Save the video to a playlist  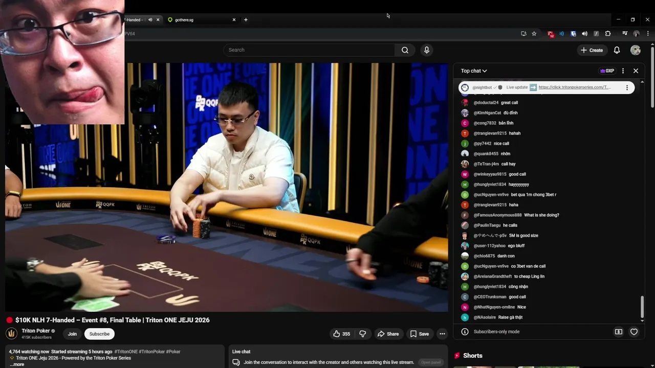point(419,334)
